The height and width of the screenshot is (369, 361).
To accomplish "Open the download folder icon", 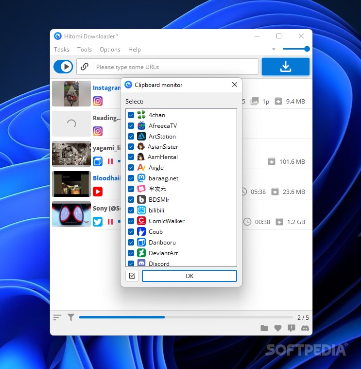I will (264, 328).
